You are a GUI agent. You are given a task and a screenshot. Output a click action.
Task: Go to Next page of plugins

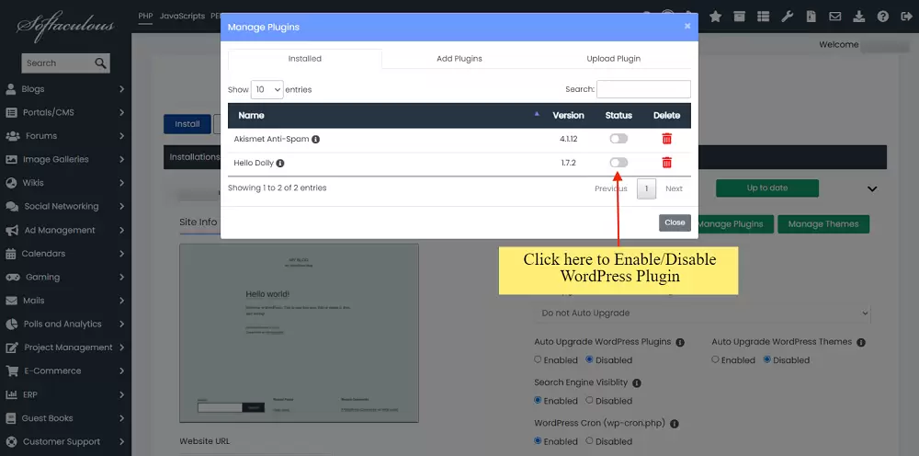(674, 188)
